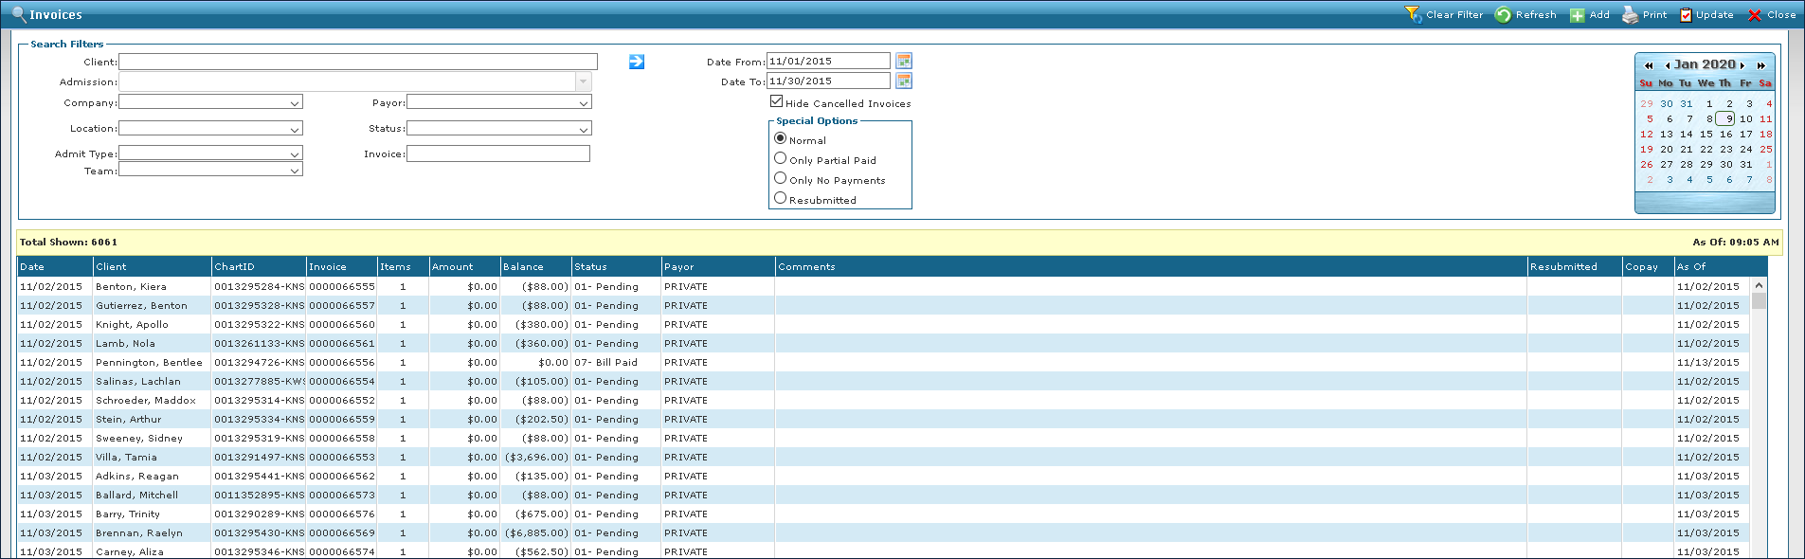The width and height of the screenshot is (1805, 559).
Task: Expand the Company dropdown
Action: pyautogui.click(x=295, y=102)
